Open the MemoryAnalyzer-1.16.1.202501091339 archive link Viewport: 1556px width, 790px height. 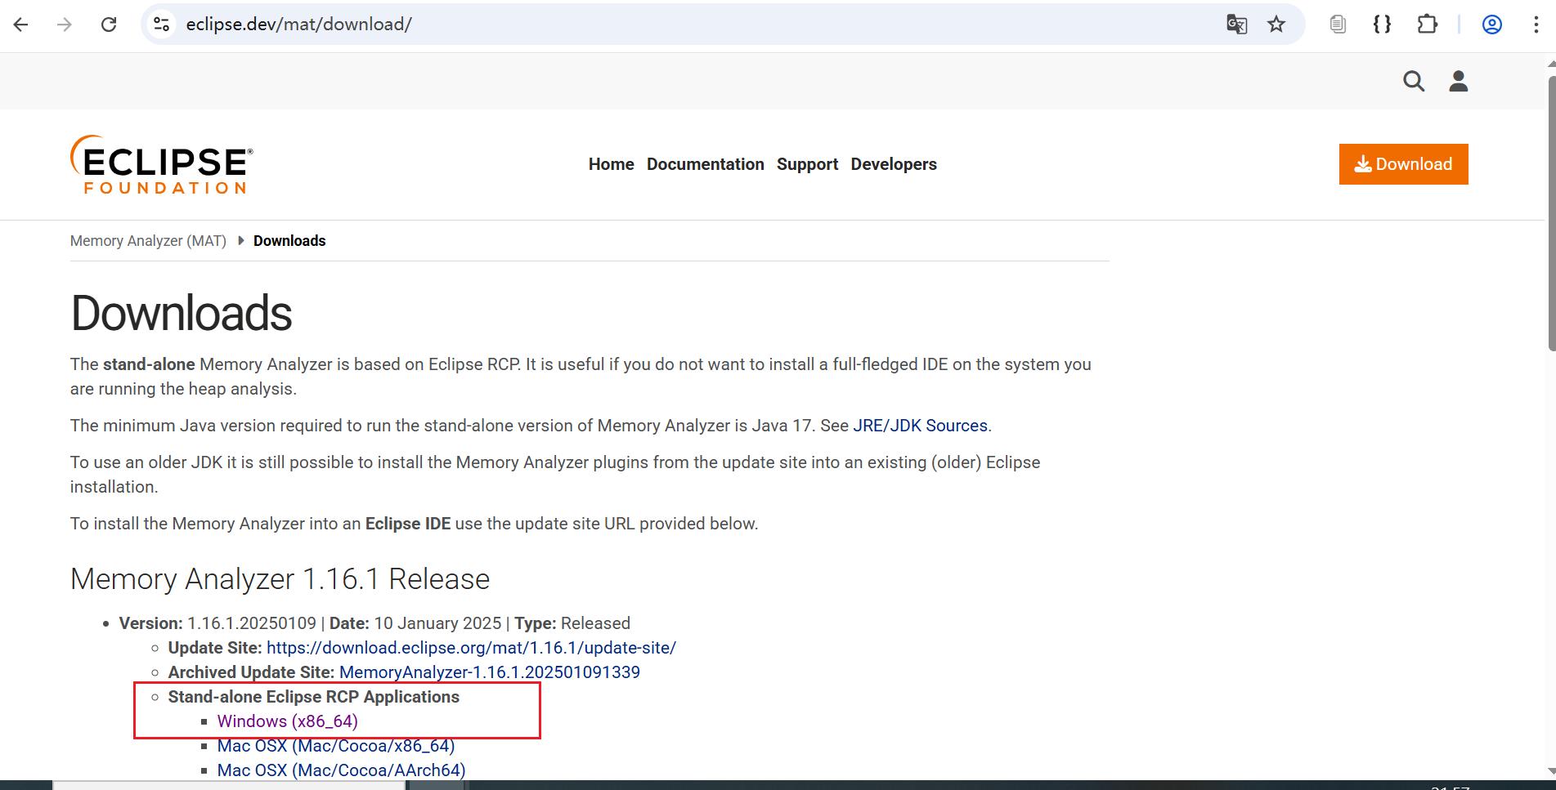pos(490,672)
